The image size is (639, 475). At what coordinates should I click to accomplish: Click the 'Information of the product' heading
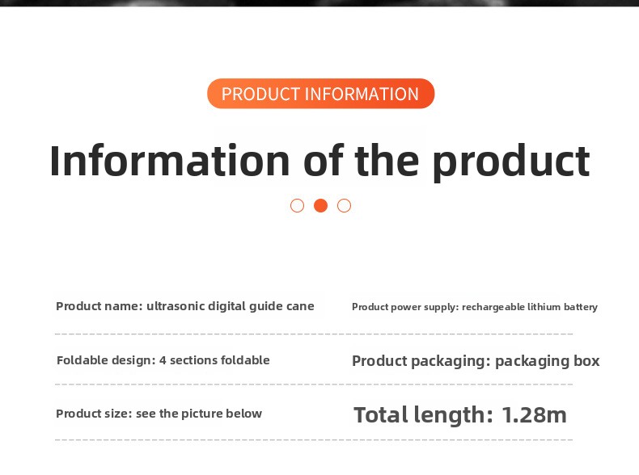point(319,160)
